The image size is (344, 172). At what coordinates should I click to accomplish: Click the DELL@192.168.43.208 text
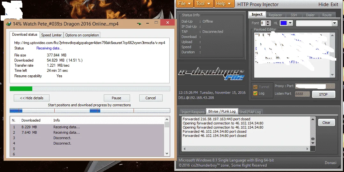click(x=196, y=98)
